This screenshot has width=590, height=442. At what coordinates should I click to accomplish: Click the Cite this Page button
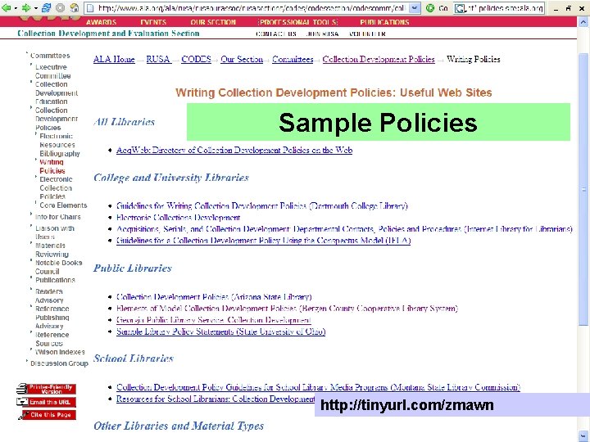click(x=47, y=415)
